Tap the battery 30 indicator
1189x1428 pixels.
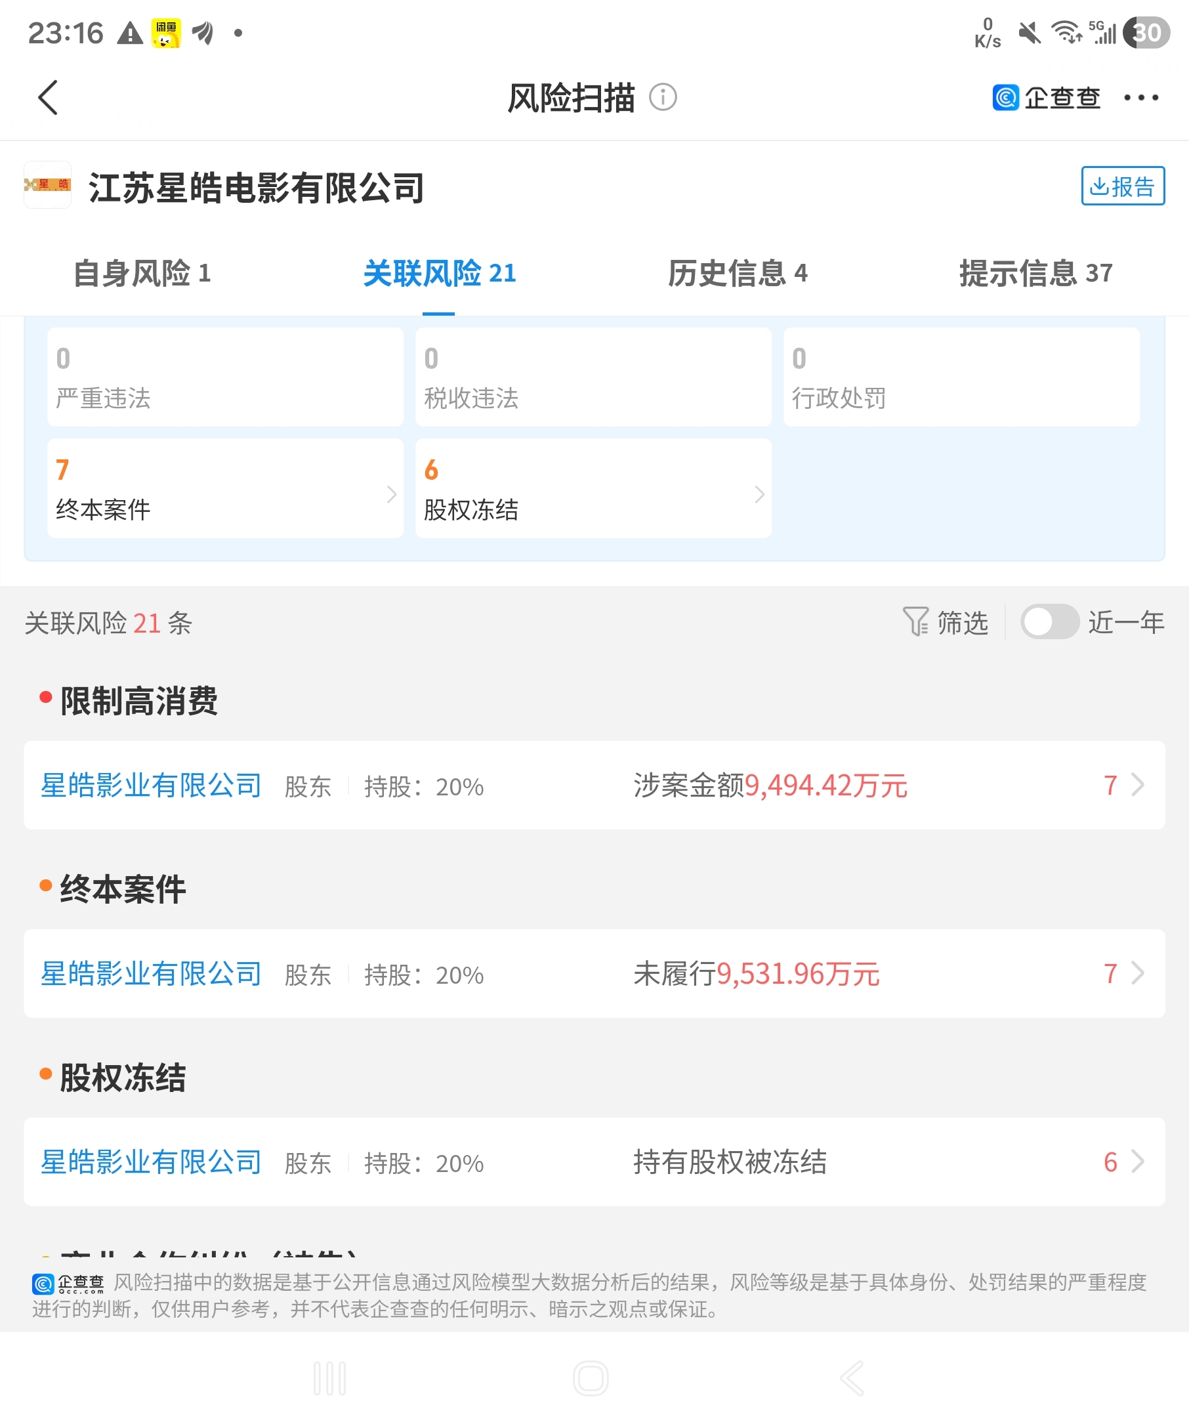1146,33
